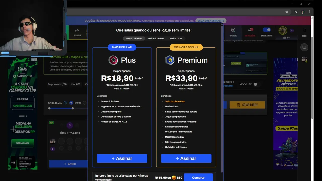Click the Criar Lobby button
Screen dimensions: 322x181
pos(247,105)
